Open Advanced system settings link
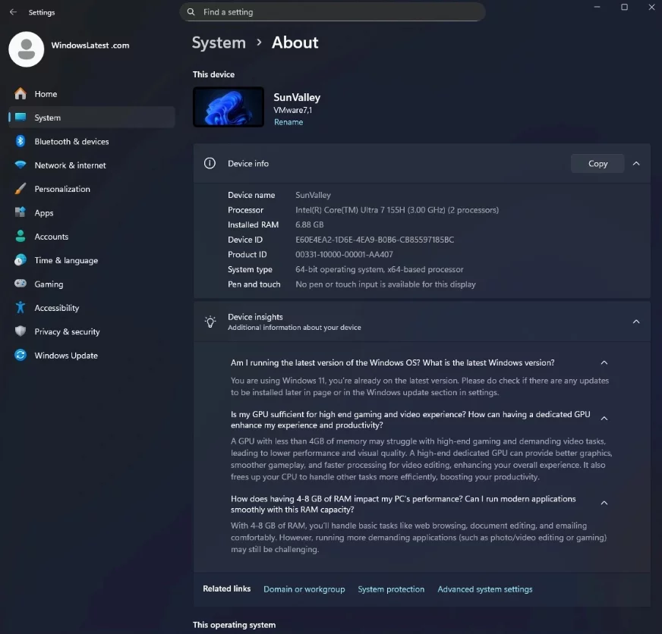This screenshot has width=662, height=634. (x=484, y=588)
